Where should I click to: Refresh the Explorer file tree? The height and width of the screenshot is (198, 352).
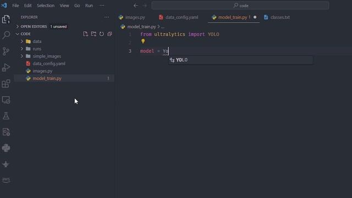[101, 34]
